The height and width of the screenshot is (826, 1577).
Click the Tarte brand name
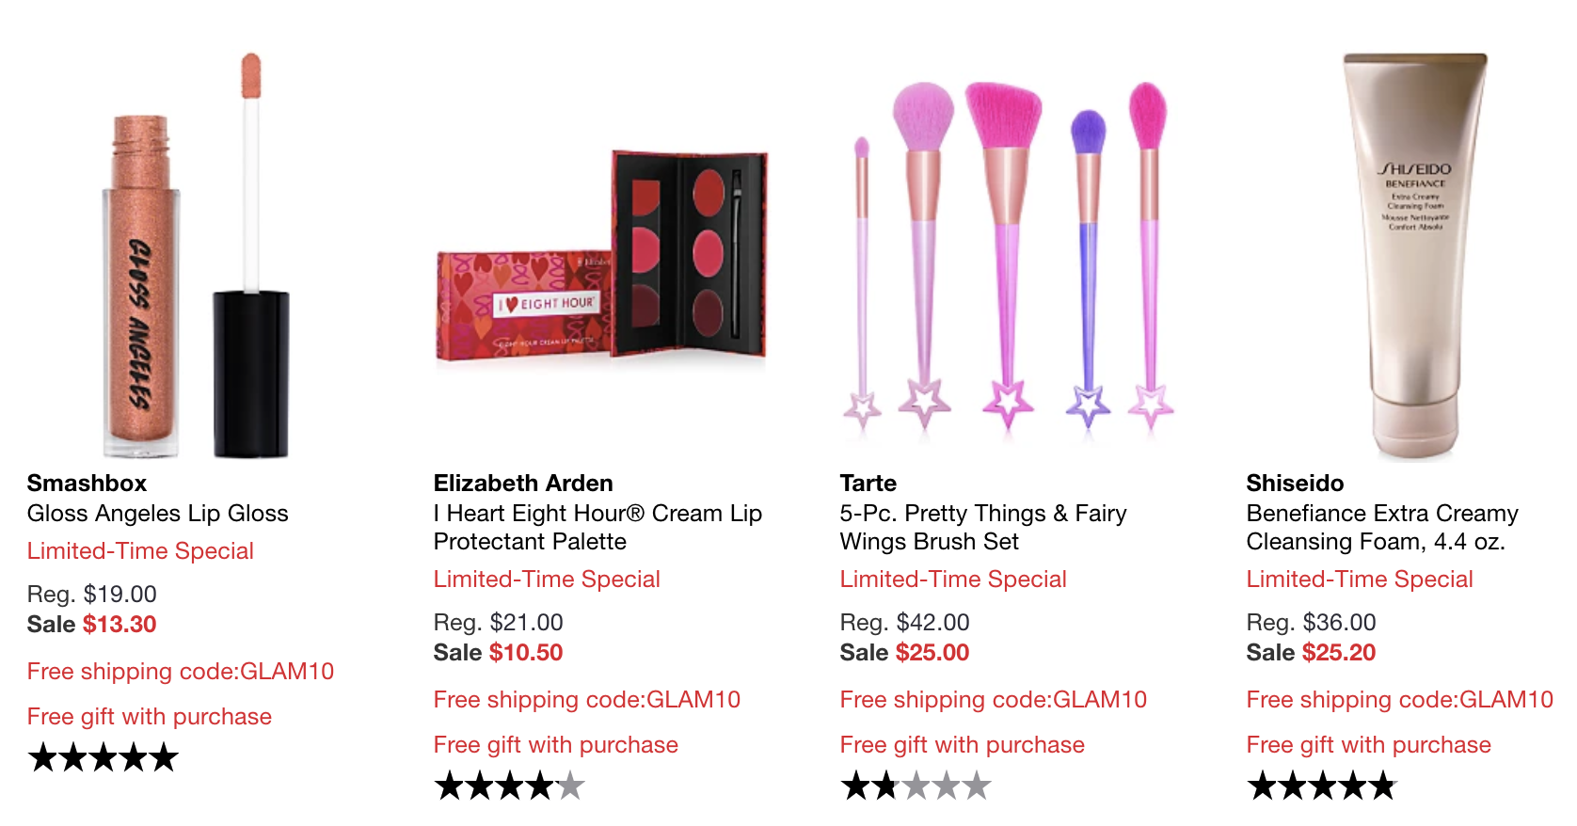(868, 484)
